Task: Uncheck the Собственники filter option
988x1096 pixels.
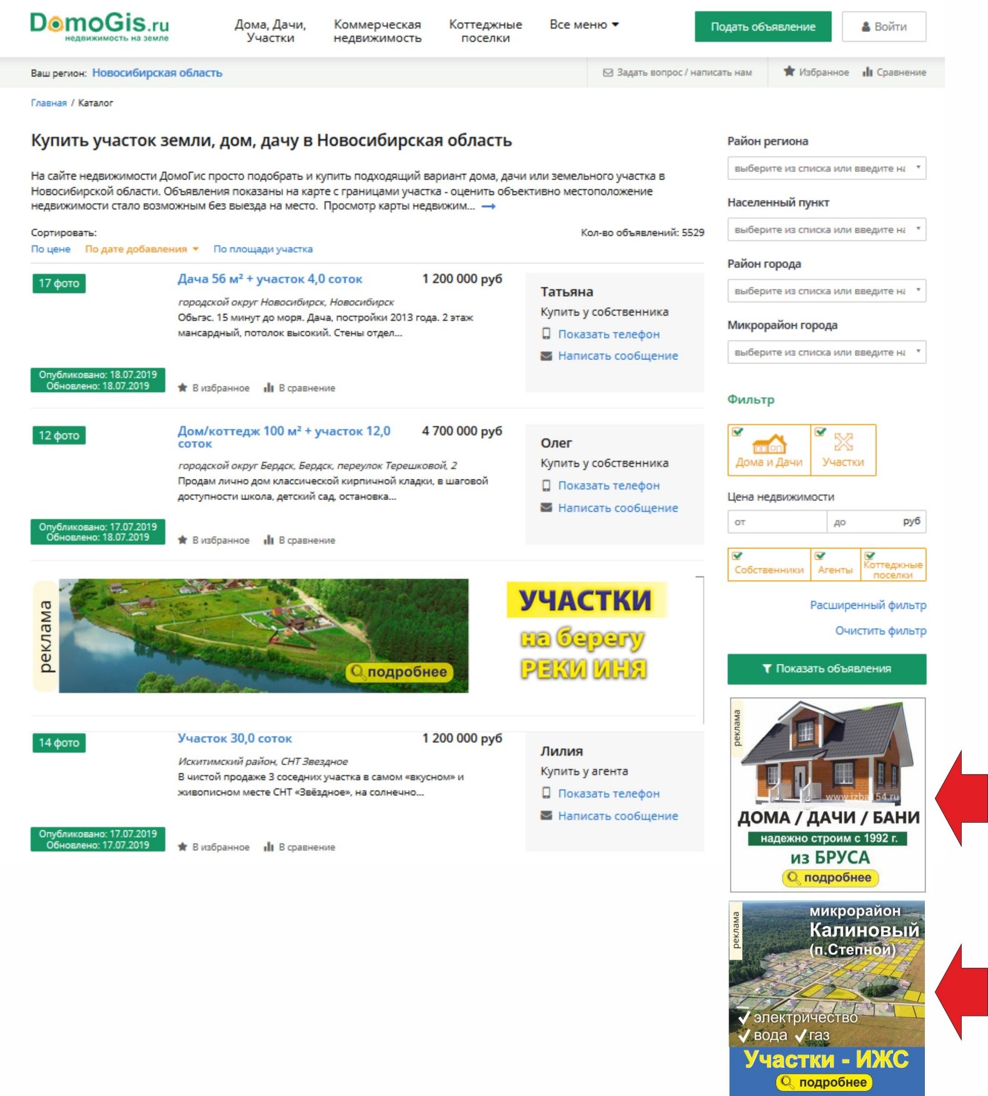Action: tap(738, 556)
